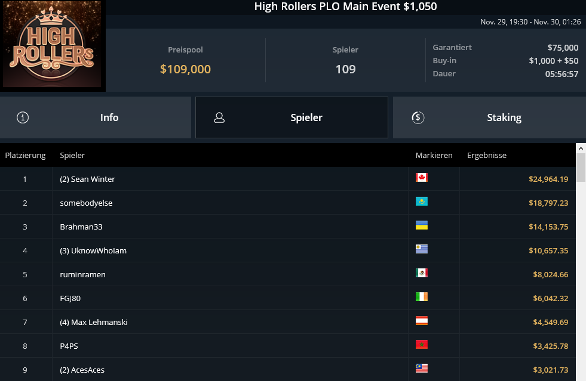Sort by the Platzierung column header
This screenshot has height=381, width=586.
coord(25,156)
